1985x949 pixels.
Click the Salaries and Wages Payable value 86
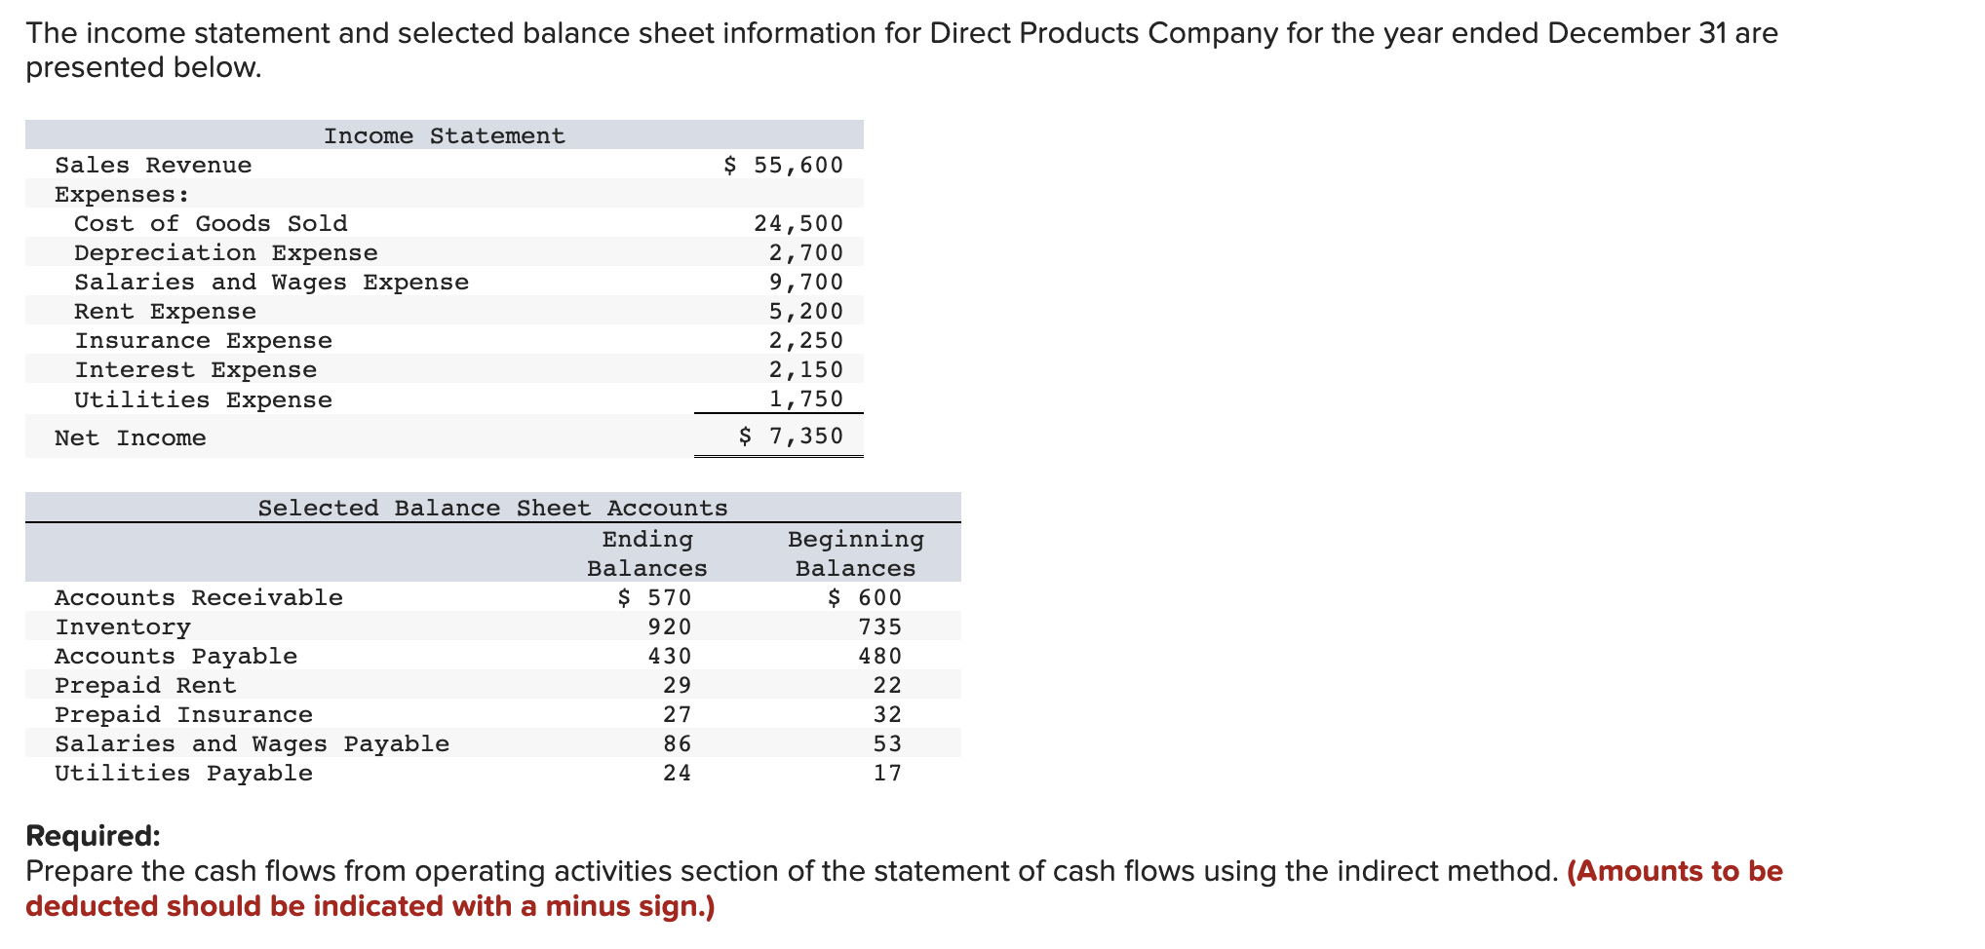(x=678, y=743)
